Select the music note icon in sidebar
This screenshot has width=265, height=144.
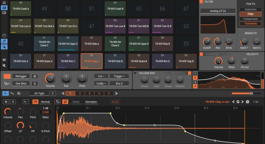(4, 41)
